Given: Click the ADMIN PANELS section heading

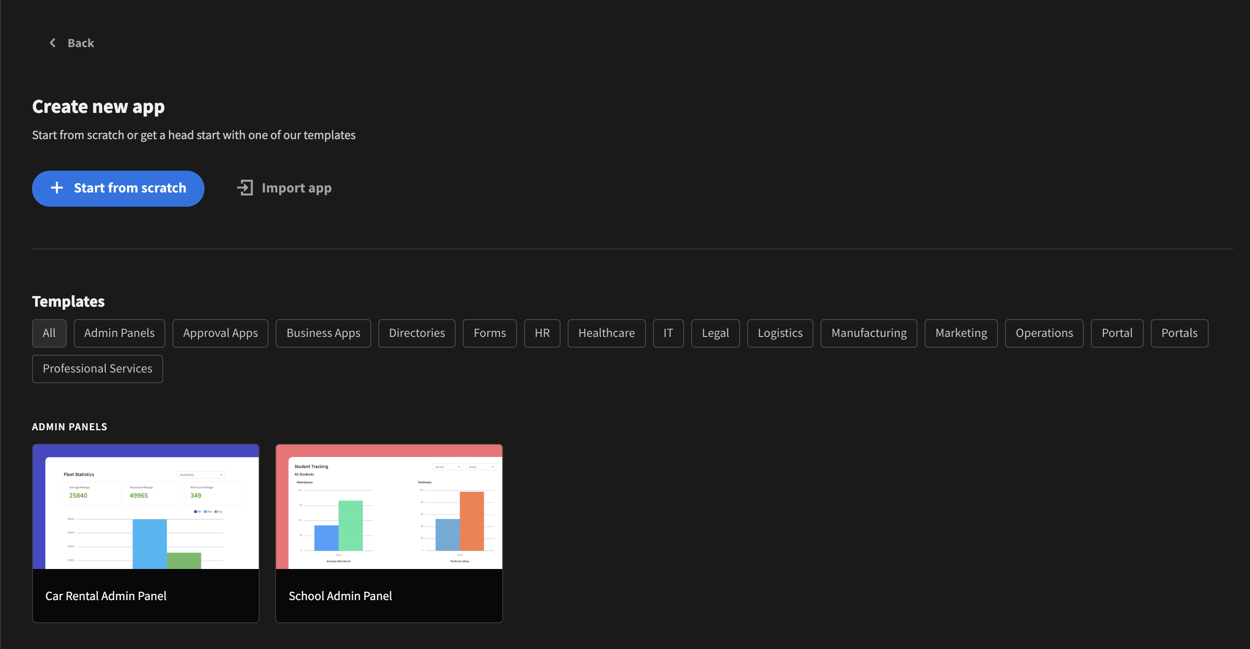Looking at the screenshot, I should (x=69, y=427).
